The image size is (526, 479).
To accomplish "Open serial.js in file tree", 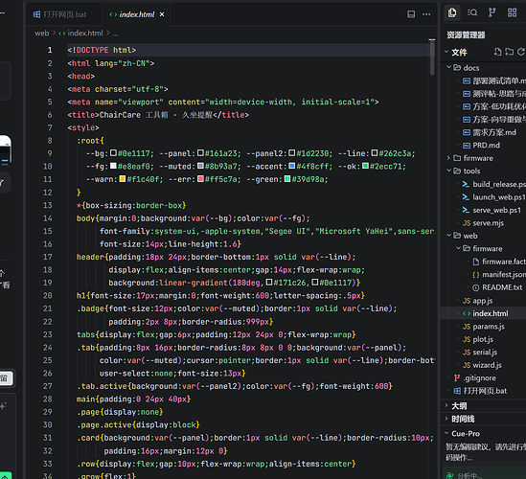I will [485, 353].
